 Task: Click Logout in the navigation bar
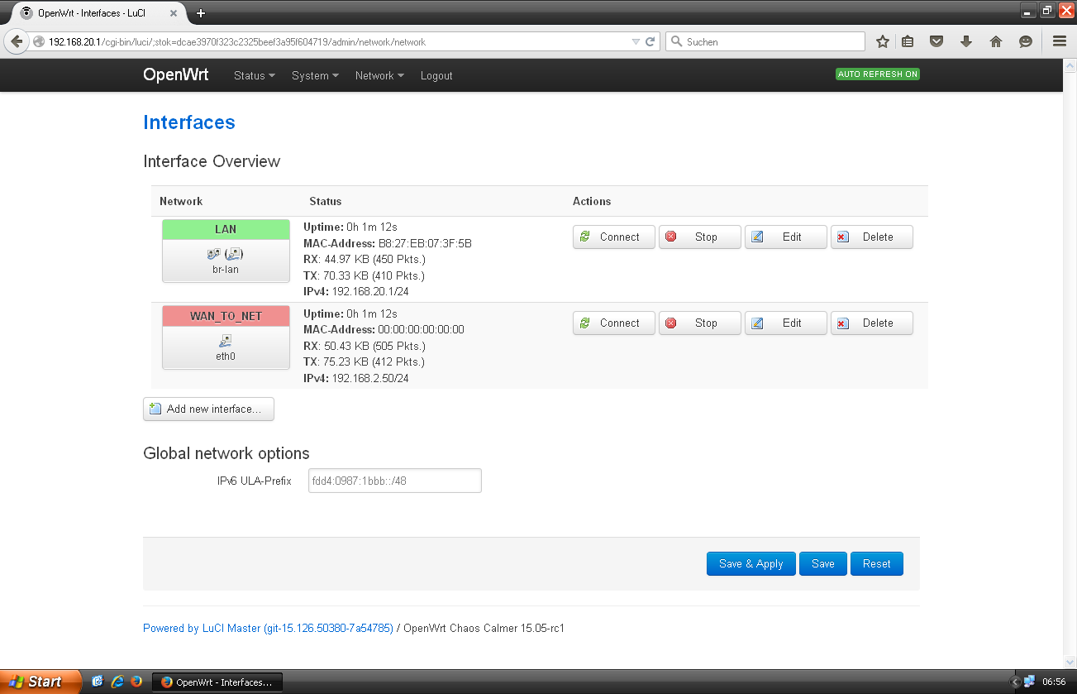click(x=436, y=76)
